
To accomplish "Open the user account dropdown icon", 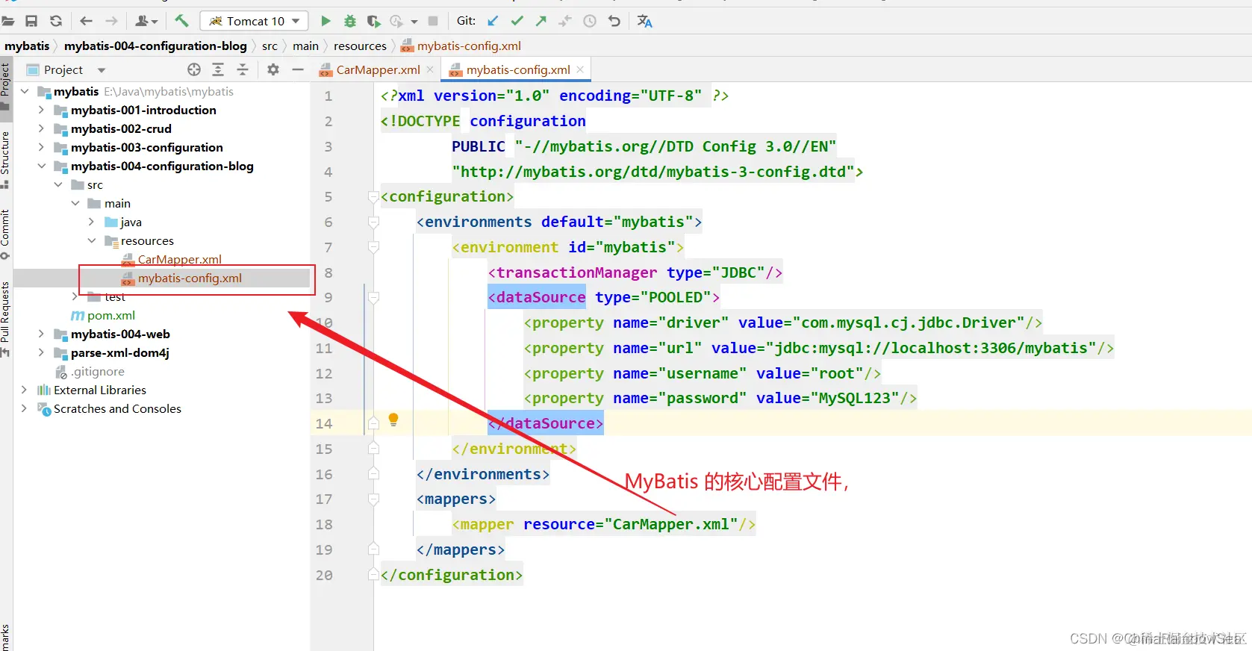I will (146, 21).
